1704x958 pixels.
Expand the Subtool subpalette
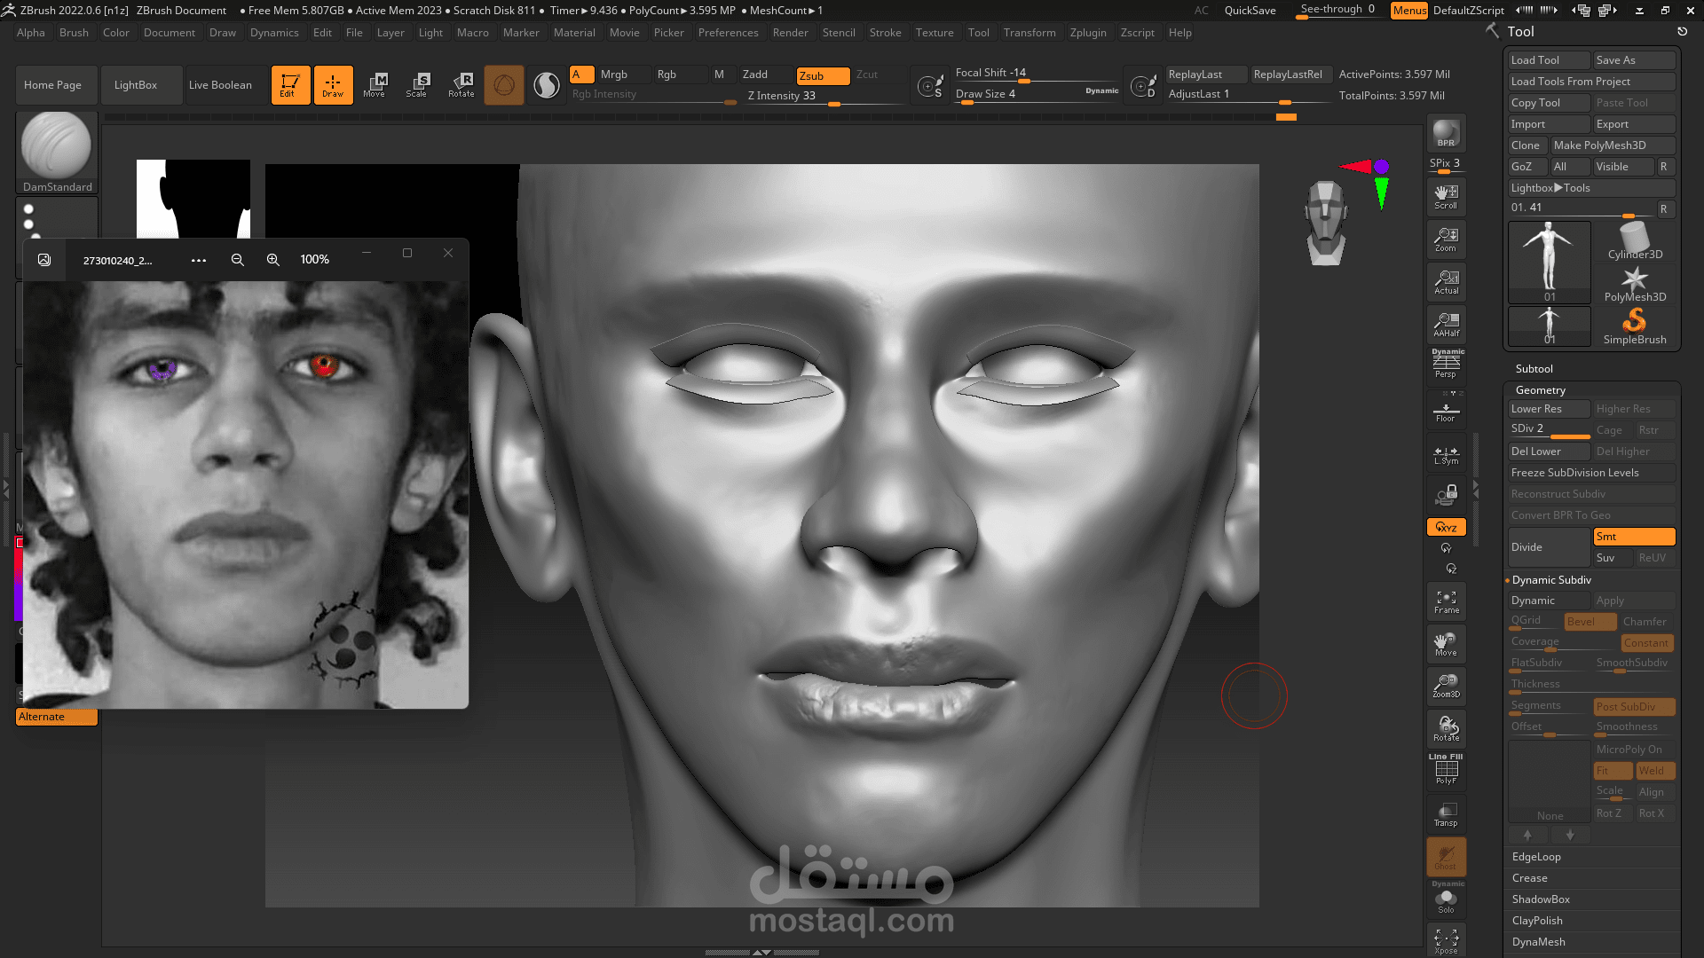coord(1534,368)
